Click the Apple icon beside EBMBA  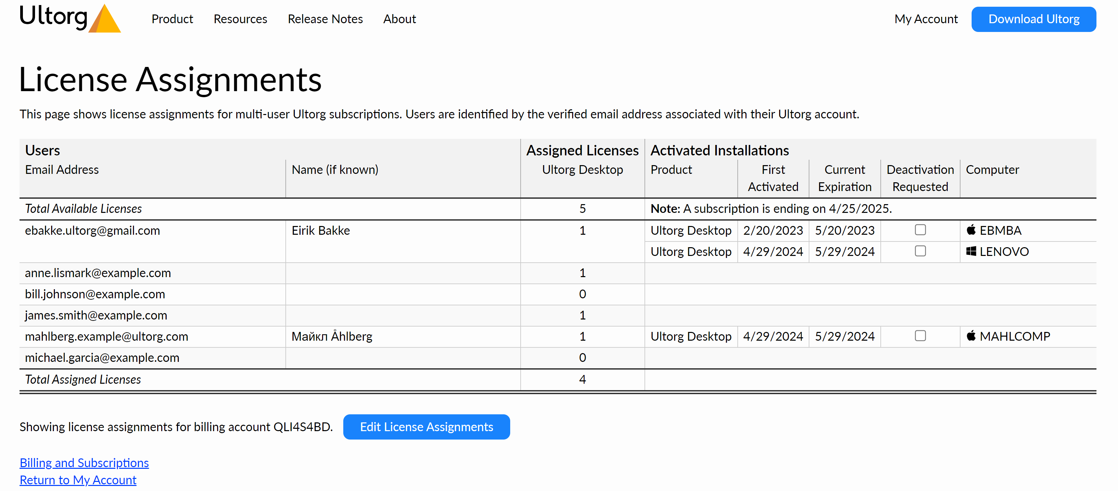(971, 229)
